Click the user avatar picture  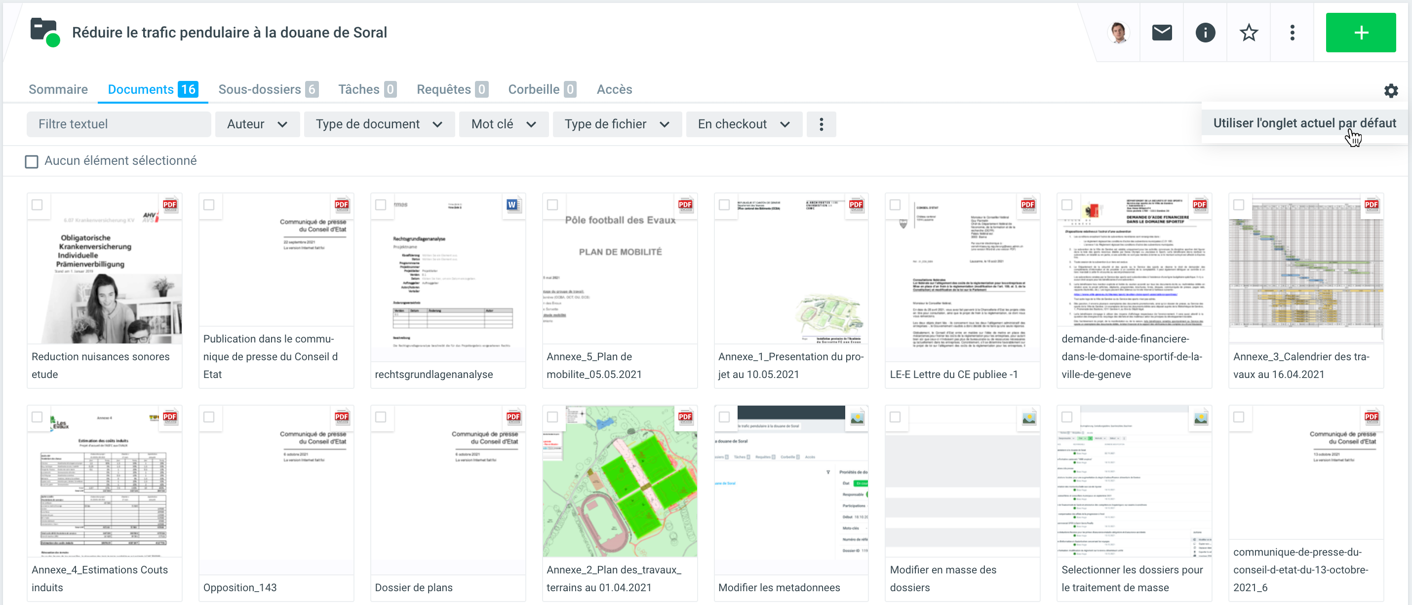pos(1118,33)
